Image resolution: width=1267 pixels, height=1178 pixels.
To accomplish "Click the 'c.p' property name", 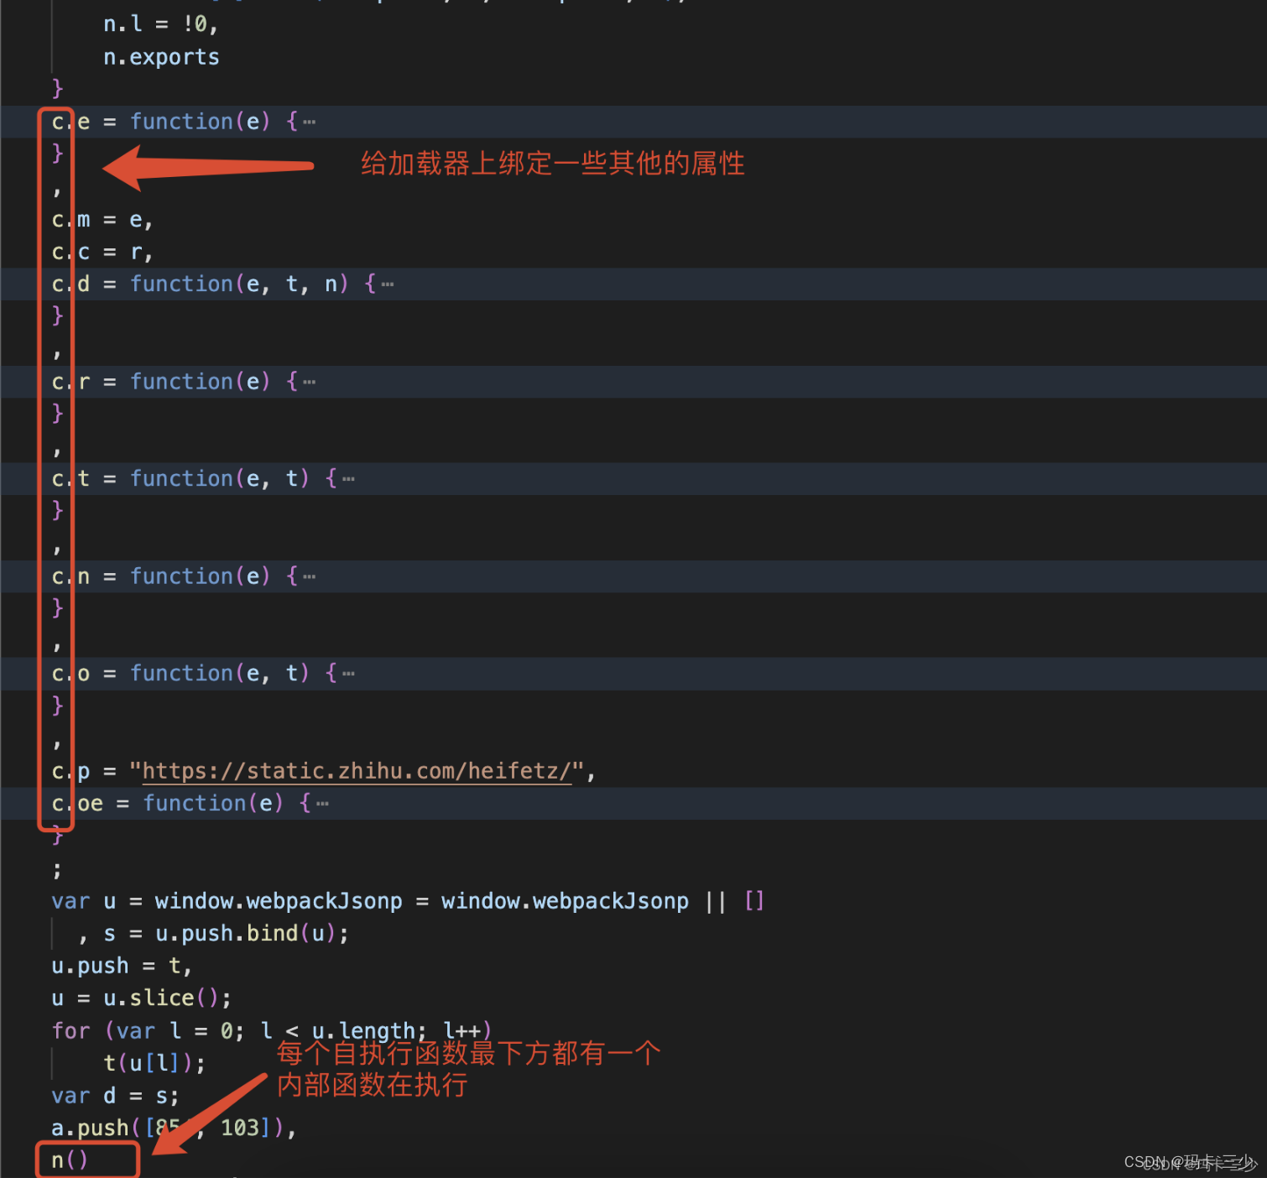I will 70,771.
